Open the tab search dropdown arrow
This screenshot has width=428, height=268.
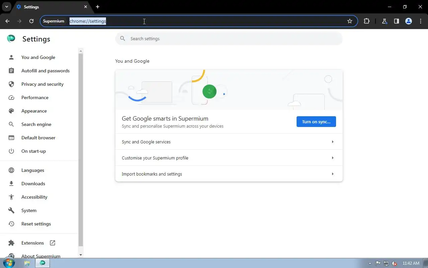point(6,7)
